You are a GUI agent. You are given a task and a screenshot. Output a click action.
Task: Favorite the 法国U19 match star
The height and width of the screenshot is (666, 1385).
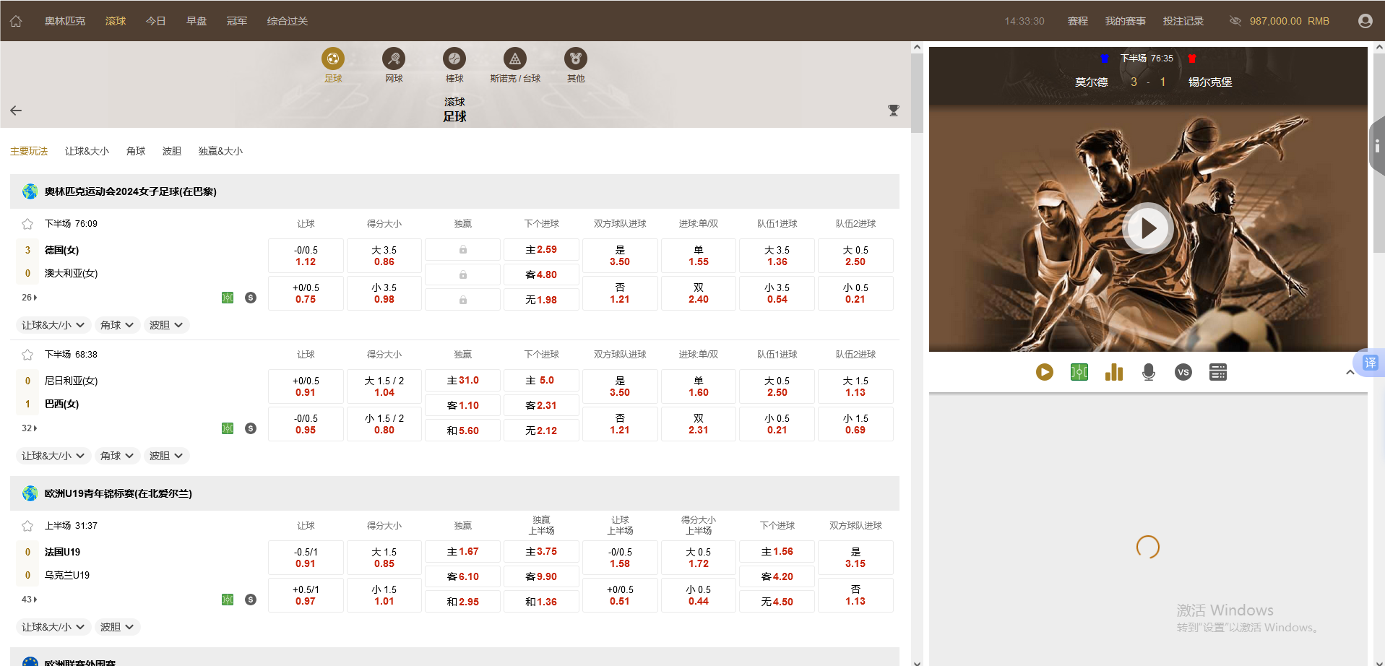pos(27,526)
